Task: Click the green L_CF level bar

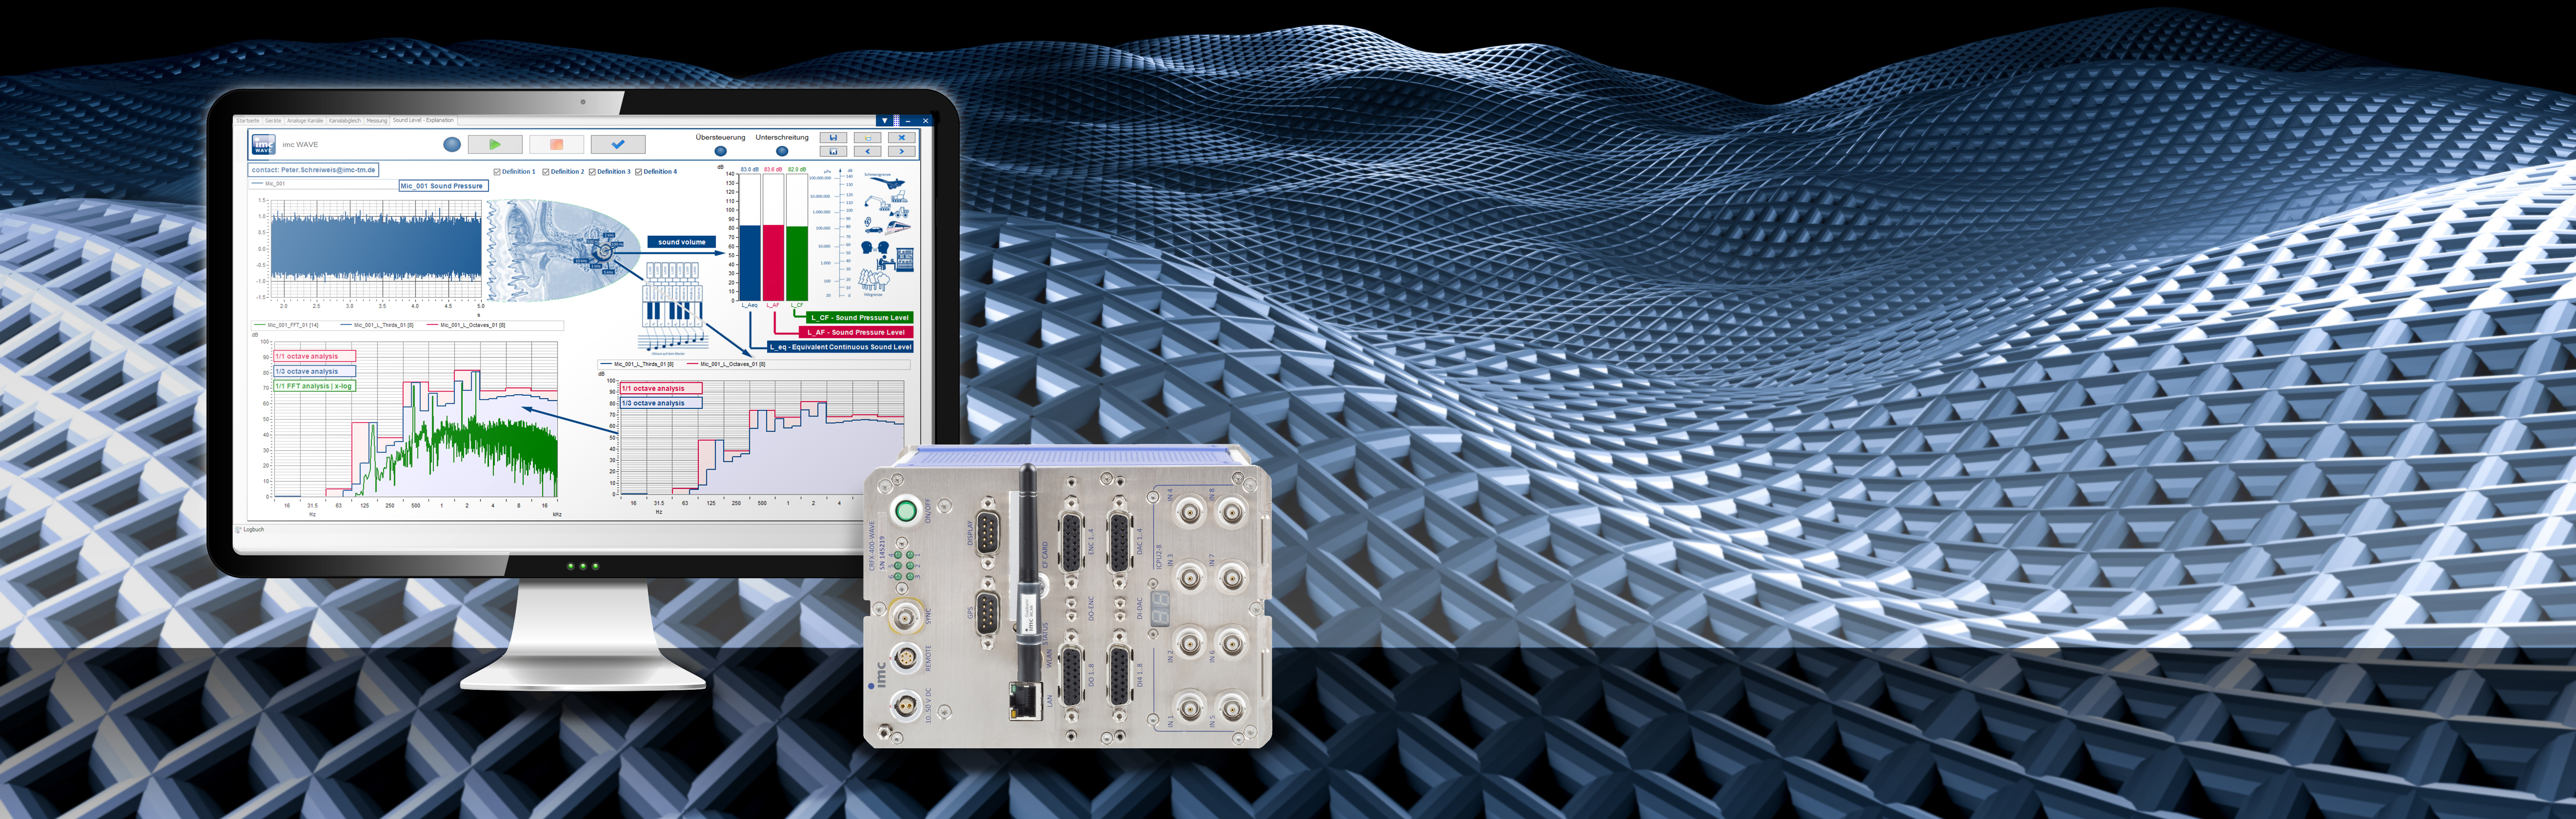Action: 797,263
